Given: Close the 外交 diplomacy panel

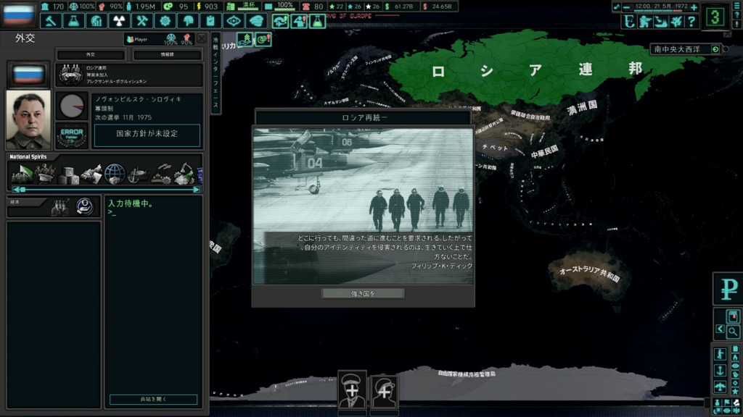Looking at the screenshot, I should [x=202, y=39].
